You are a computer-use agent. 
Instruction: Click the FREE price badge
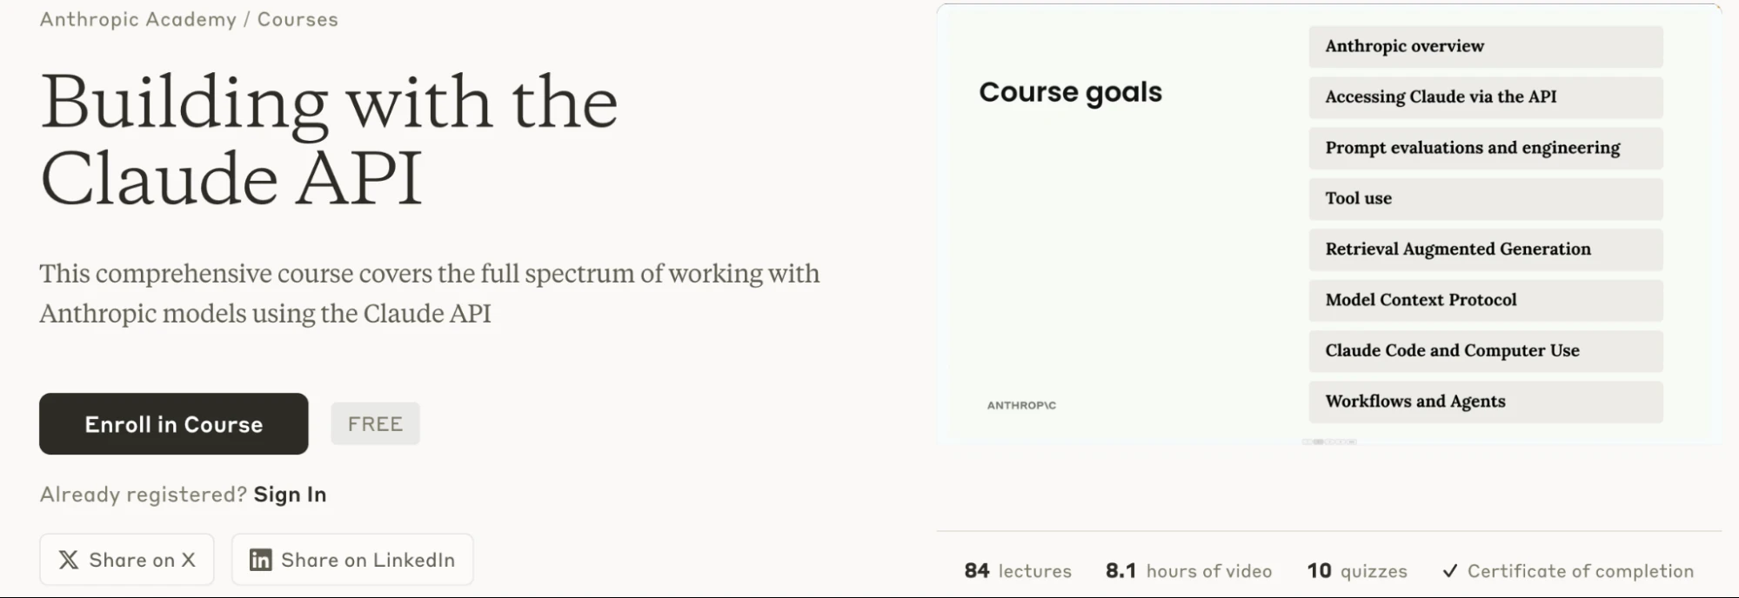(x=375, y=423)
